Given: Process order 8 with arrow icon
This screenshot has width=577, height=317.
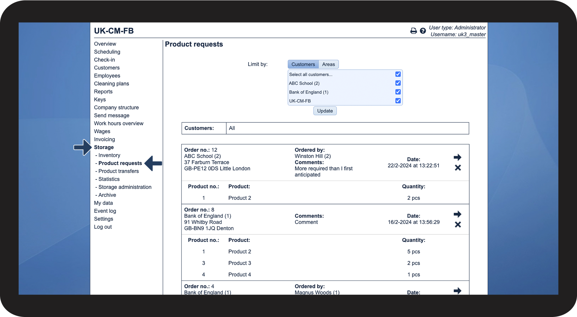Looking at the screenshot, I should 457,214.
